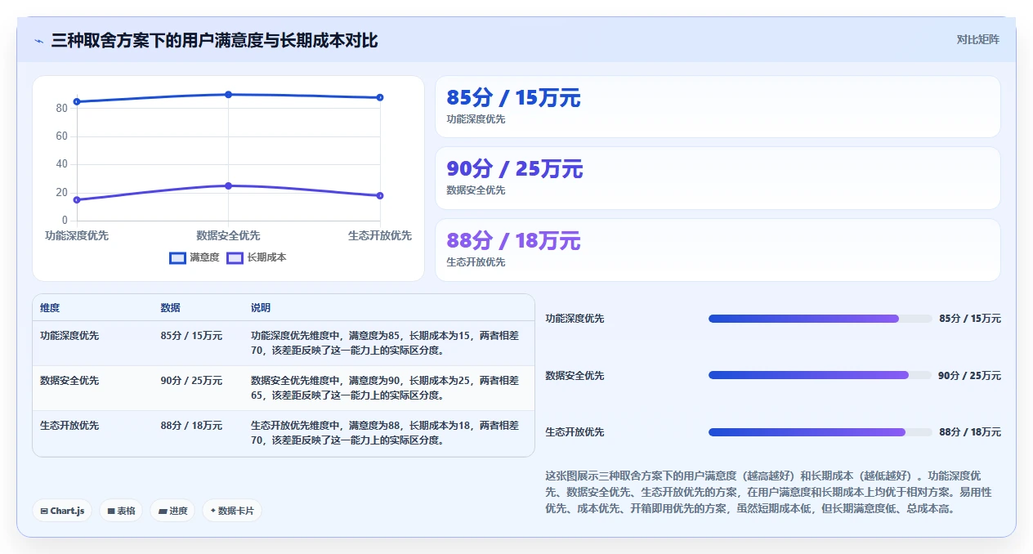
Task: Click the 88分 / 18万元 data card
Action: pyautogui.click(x=718, y=250)
